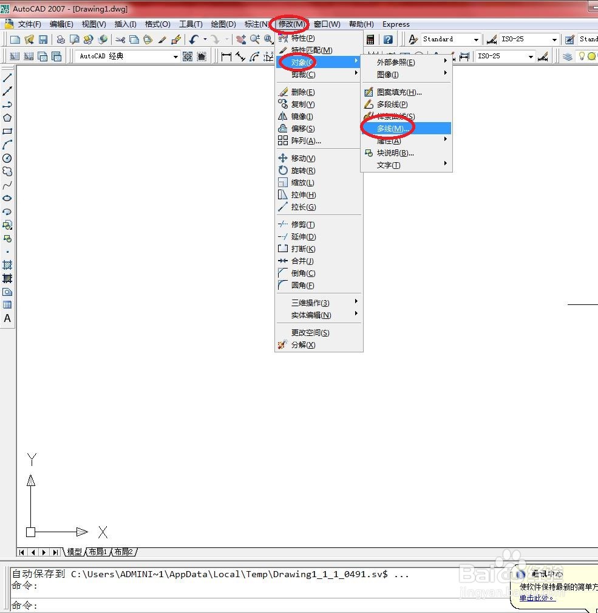This screenshot has height=613, width=598.
Task: Select the Rectangle tool in the draw toolbar
Action: 7,131
